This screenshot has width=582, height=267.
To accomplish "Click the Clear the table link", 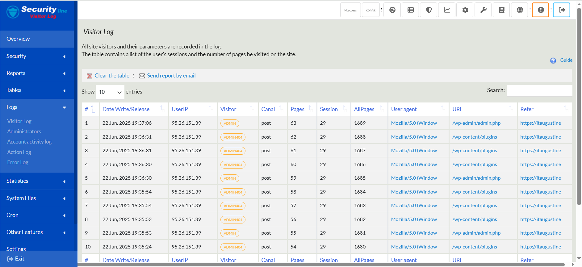I will 112,76.
